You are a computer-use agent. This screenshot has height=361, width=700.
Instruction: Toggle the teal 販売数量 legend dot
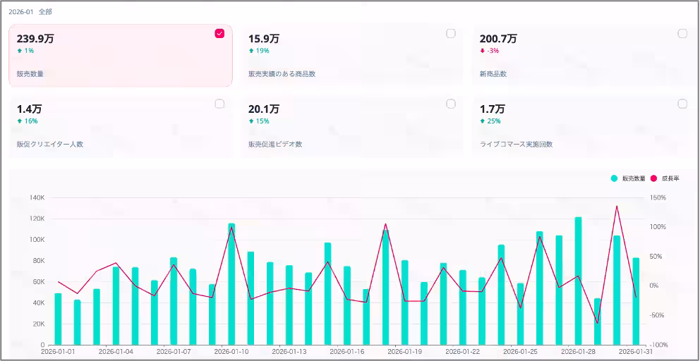(614, 178)
